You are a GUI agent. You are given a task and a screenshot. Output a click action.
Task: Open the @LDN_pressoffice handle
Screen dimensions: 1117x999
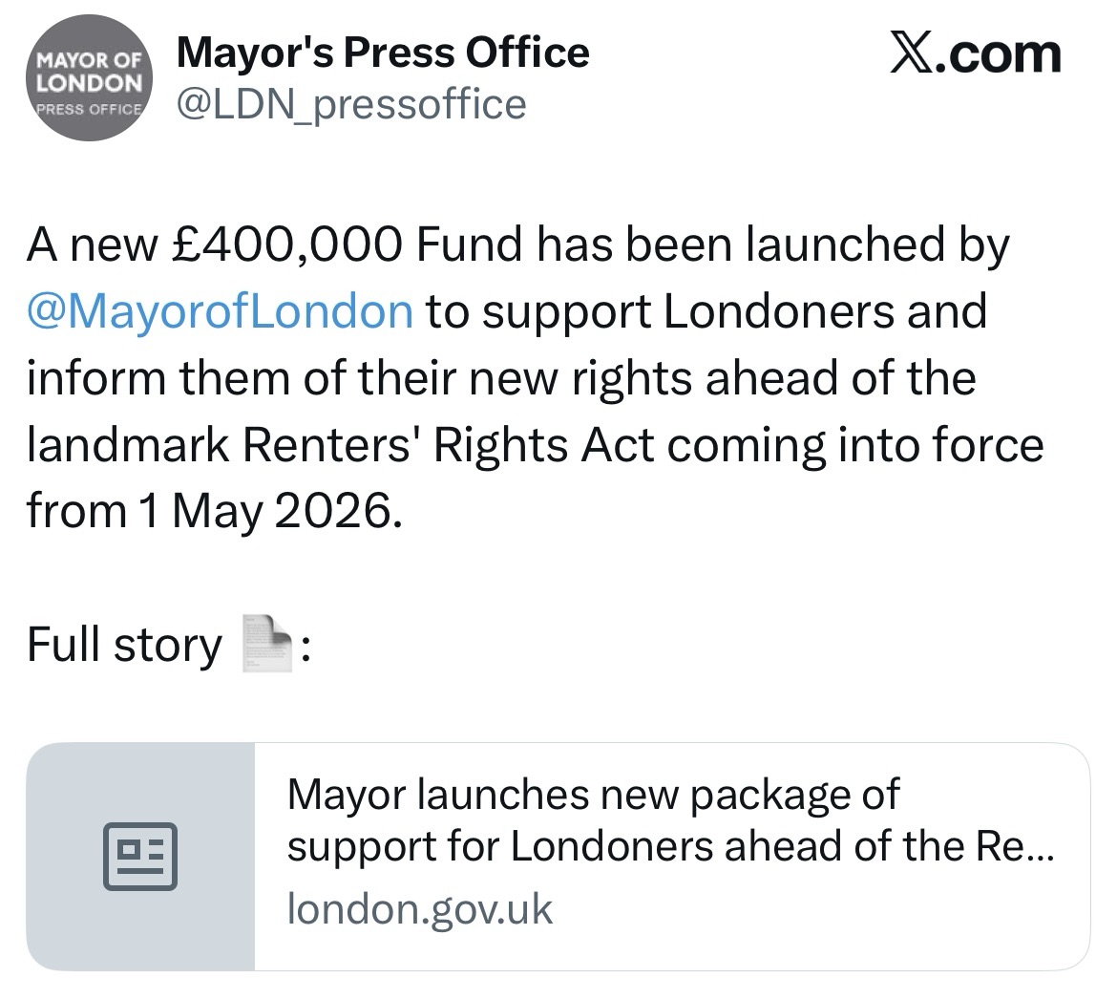[351, 104]
